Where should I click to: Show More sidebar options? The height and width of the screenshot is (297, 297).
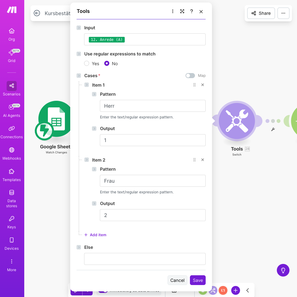[12, 265]
